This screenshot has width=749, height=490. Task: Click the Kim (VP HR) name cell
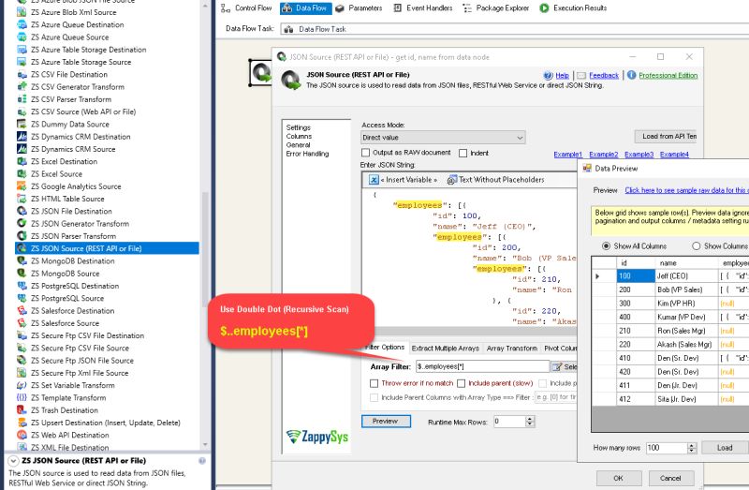(x=686, y=304)
